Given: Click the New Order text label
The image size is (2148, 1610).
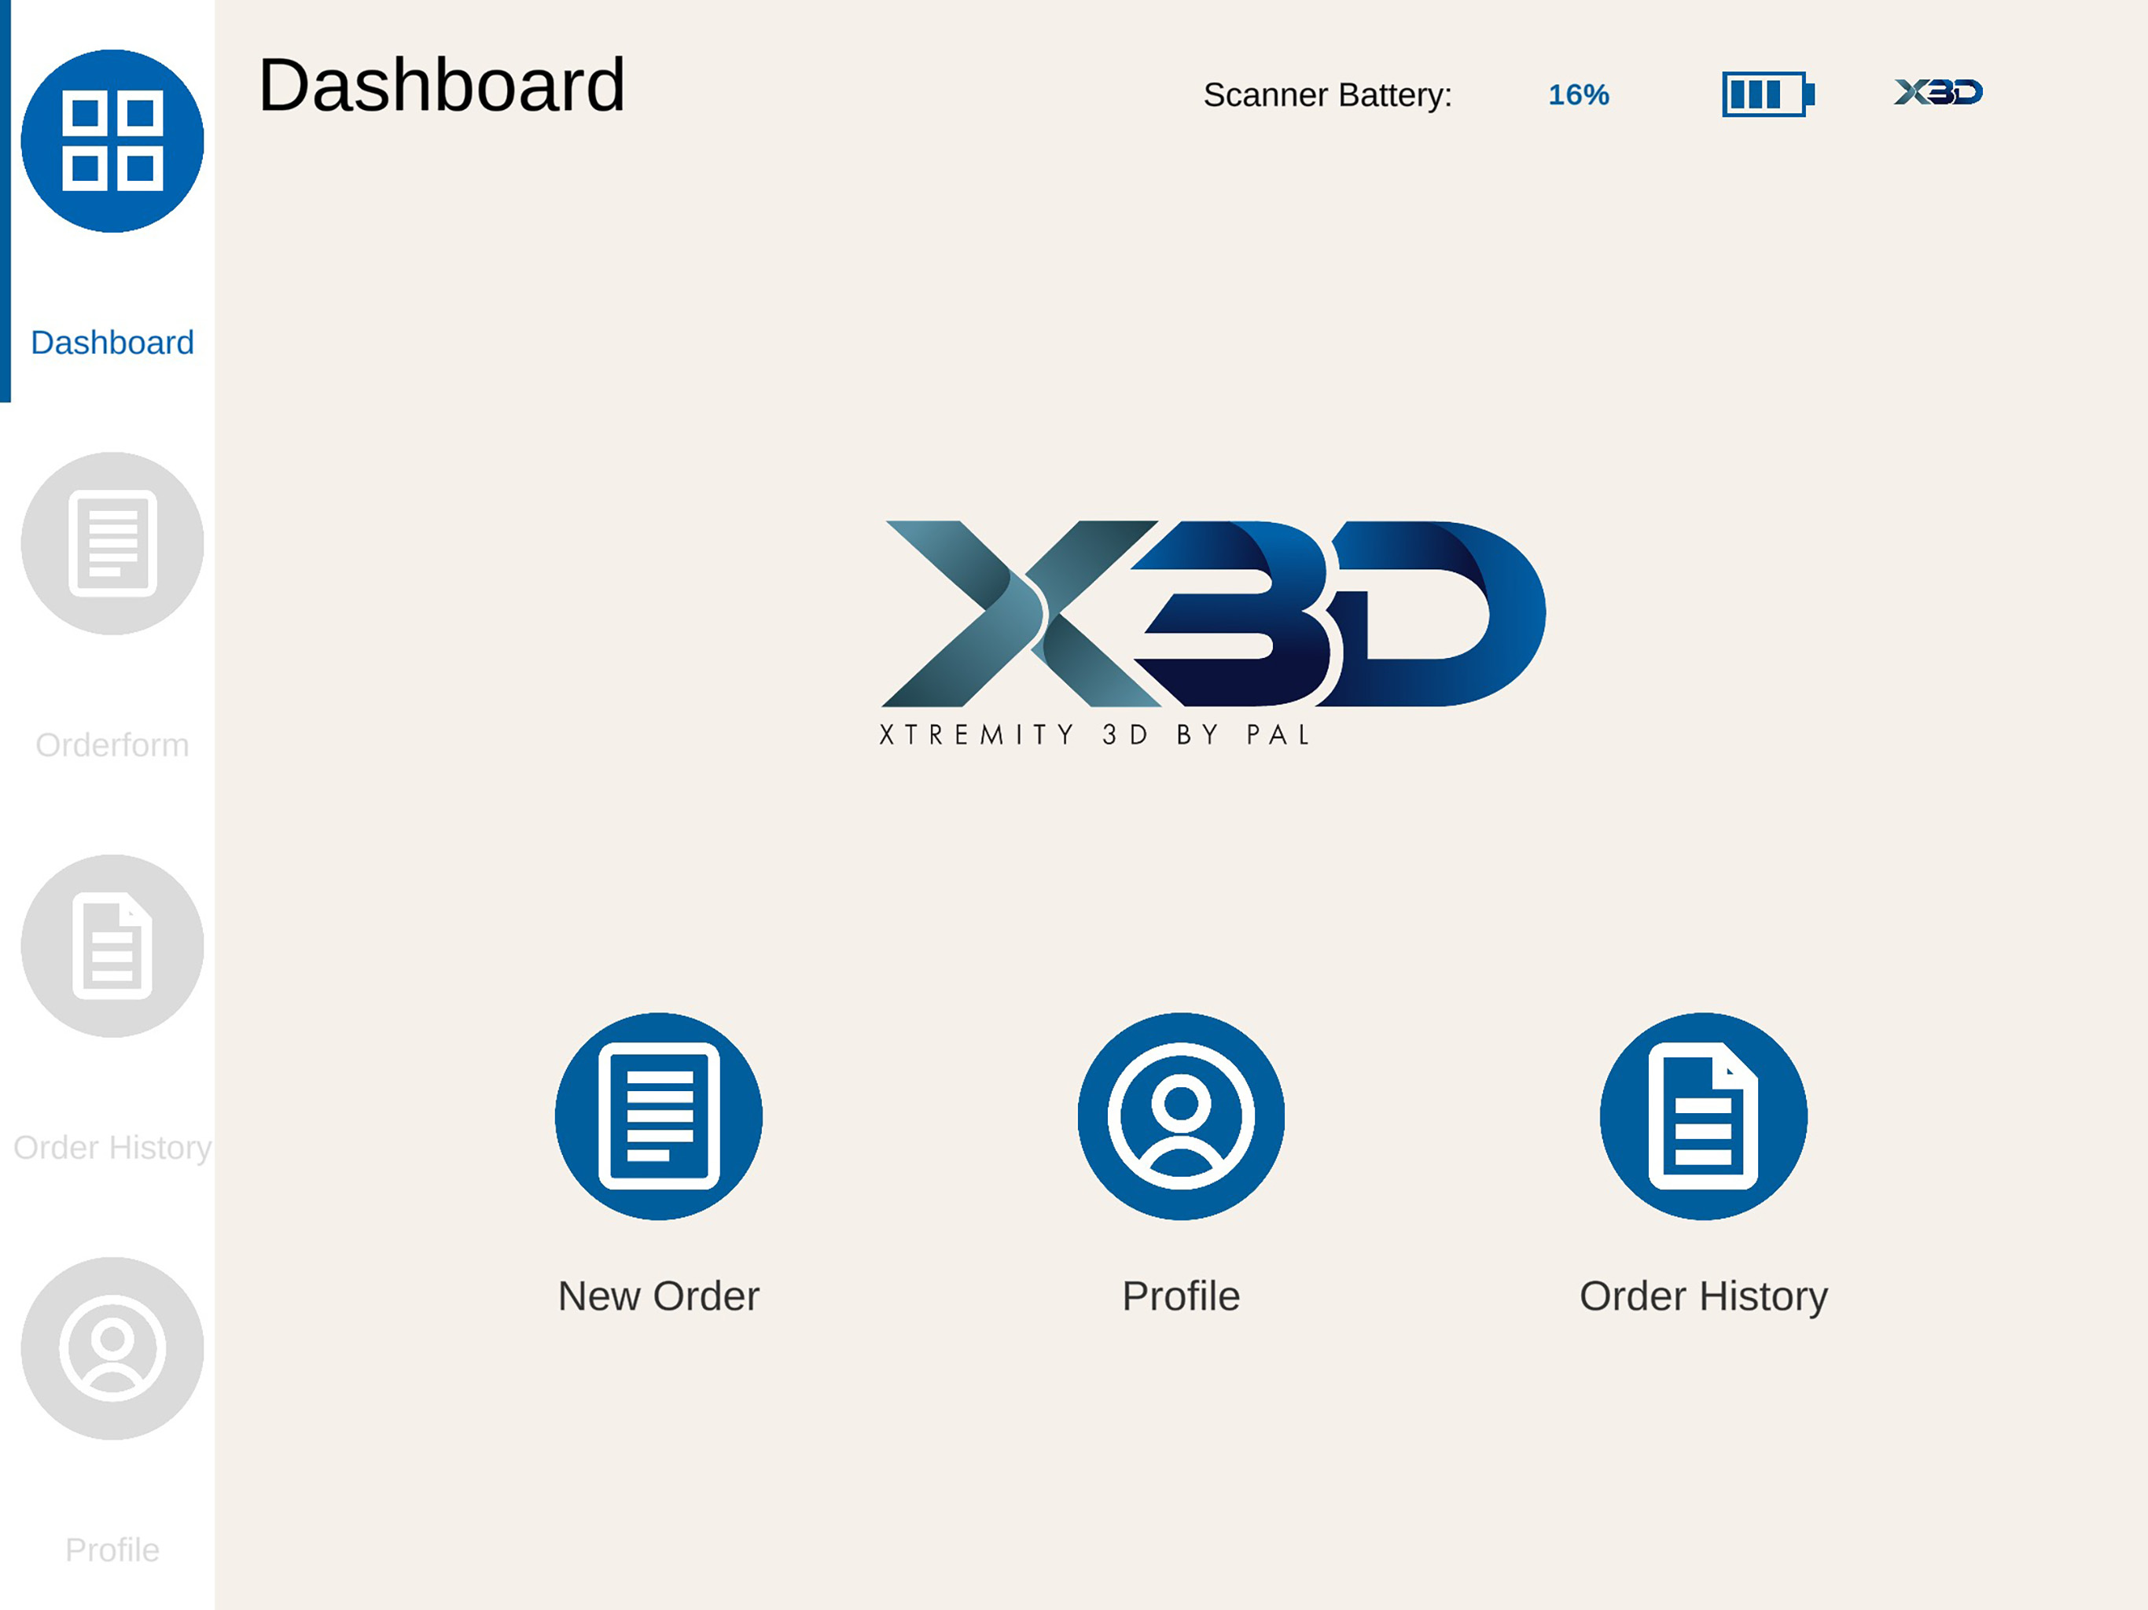Looking at the screenshot, I should (658, 1296).
